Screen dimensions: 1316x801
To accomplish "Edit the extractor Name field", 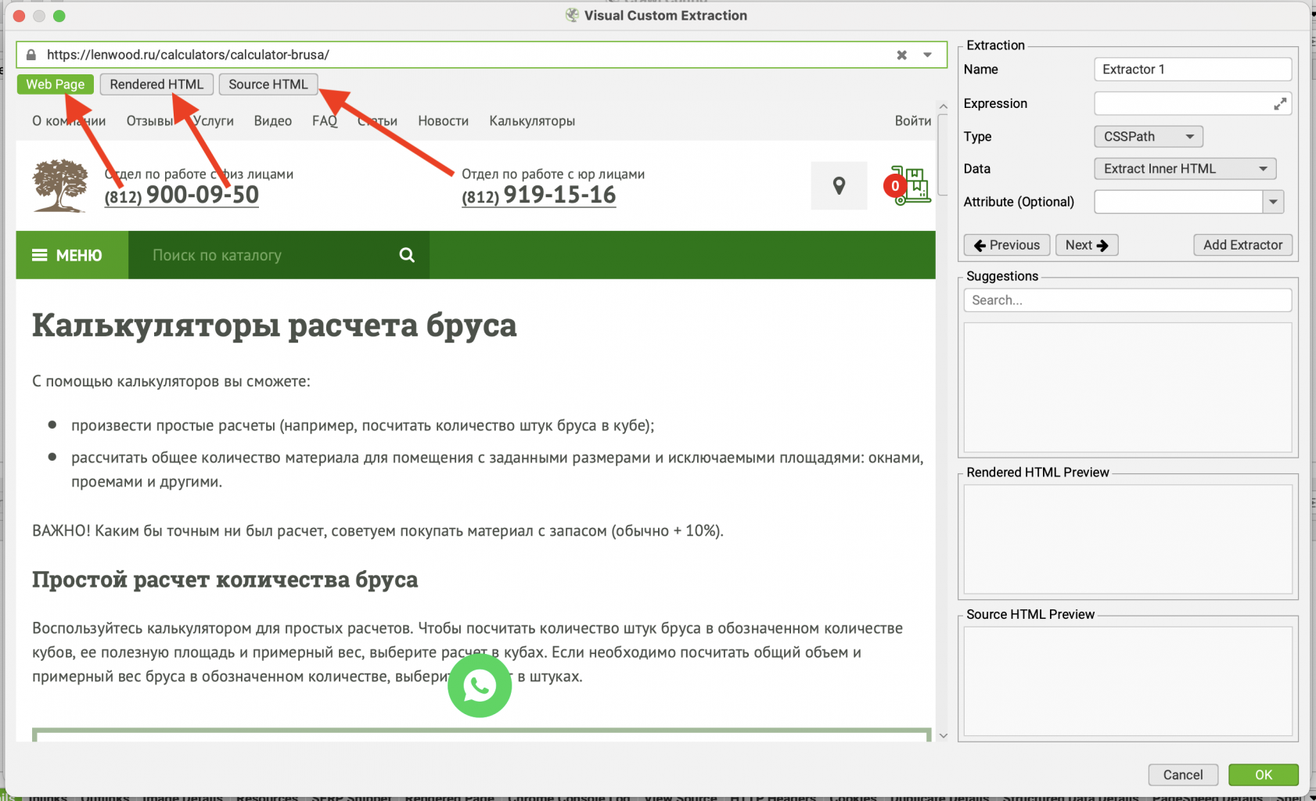I will (1192, 70).
